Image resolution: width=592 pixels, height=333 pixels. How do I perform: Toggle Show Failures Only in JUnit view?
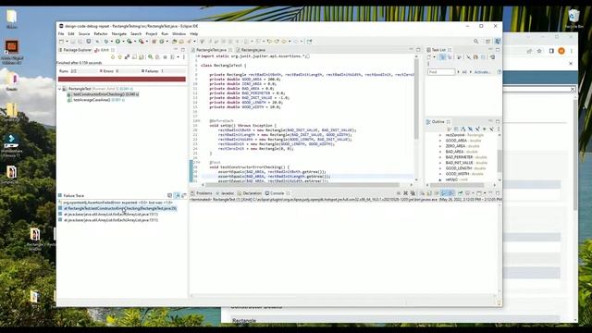128,57
